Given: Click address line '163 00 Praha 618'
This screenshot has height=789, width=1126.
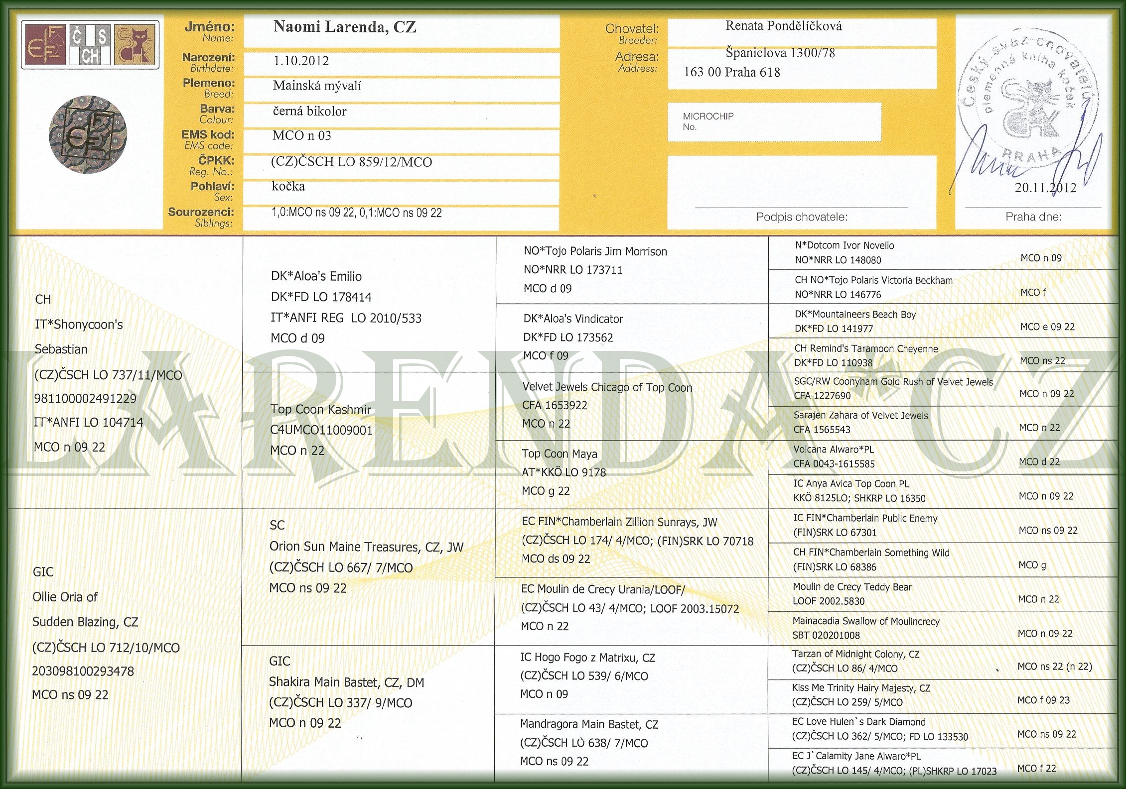Looking at the screenshot, I should 732,72.
